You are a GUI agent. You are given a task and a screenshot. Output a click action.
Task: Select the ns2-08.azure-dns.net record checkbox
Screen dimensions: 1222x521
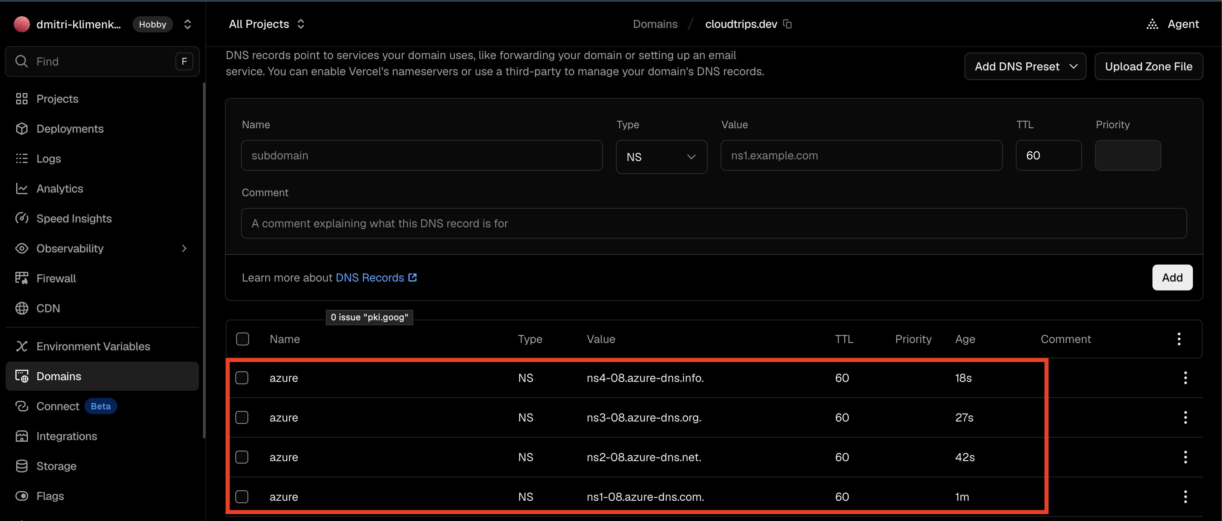point(242,457)
